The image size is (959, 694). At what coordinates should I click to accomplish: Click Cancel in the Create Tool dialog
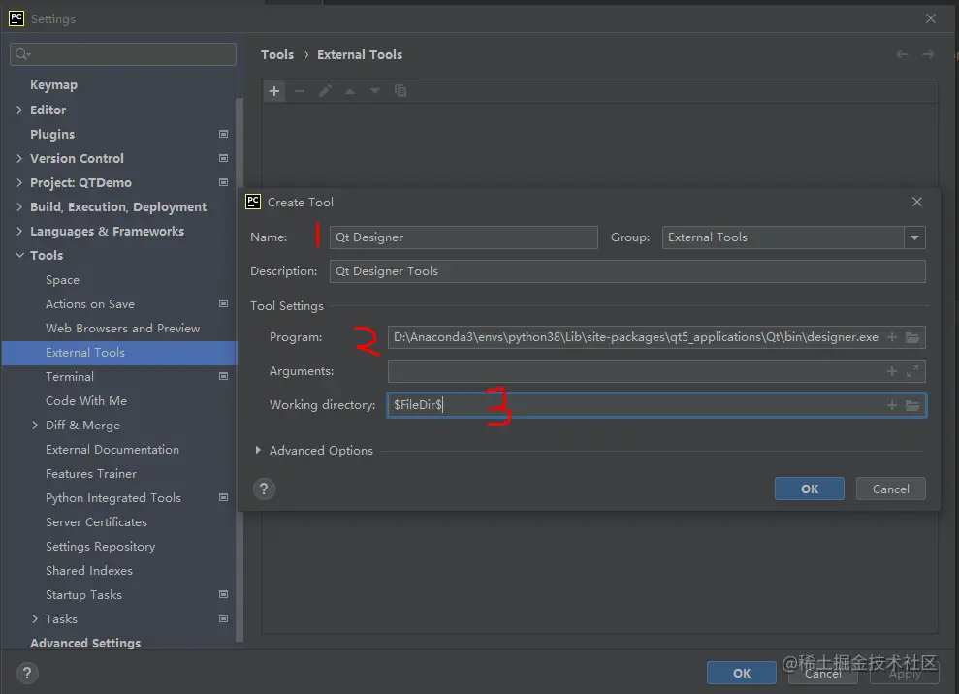click(x=890, y=489)
